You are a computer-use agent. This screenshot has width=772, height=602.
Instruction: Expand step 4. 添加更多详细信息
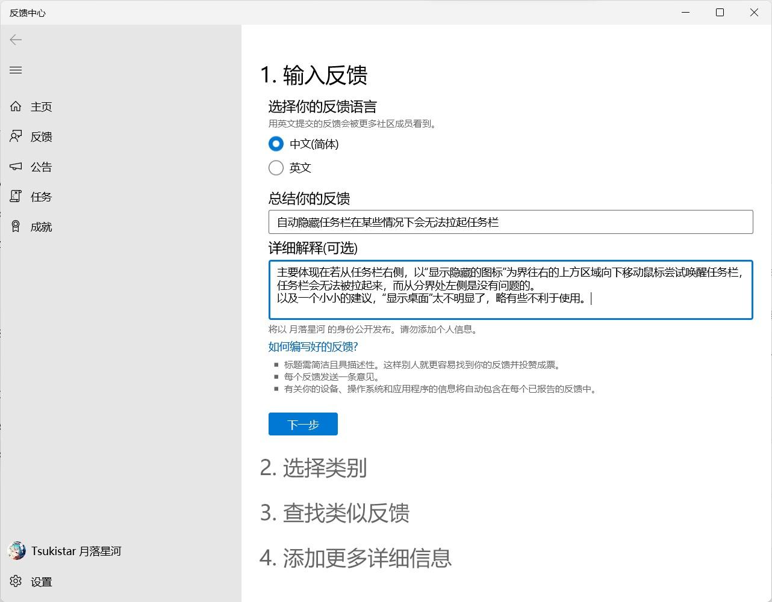356,558
